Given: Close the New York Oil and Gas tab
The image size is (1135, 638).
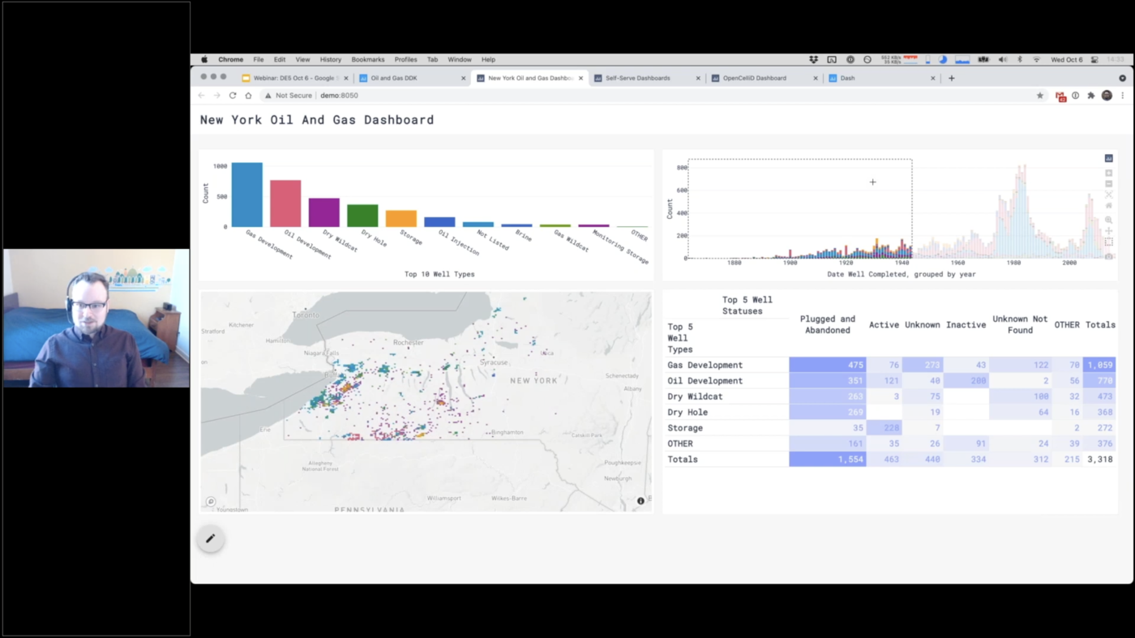Looking at the screenshot, I should 580,79.
